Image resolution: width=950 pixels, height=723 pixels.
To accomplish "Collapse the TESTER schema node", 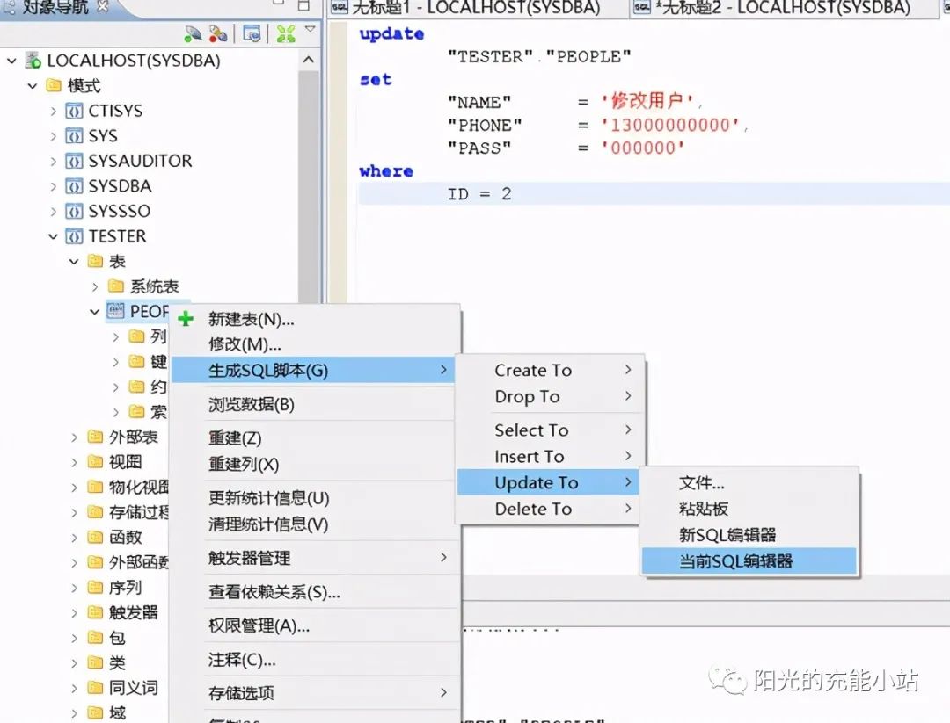I will 54,236.
